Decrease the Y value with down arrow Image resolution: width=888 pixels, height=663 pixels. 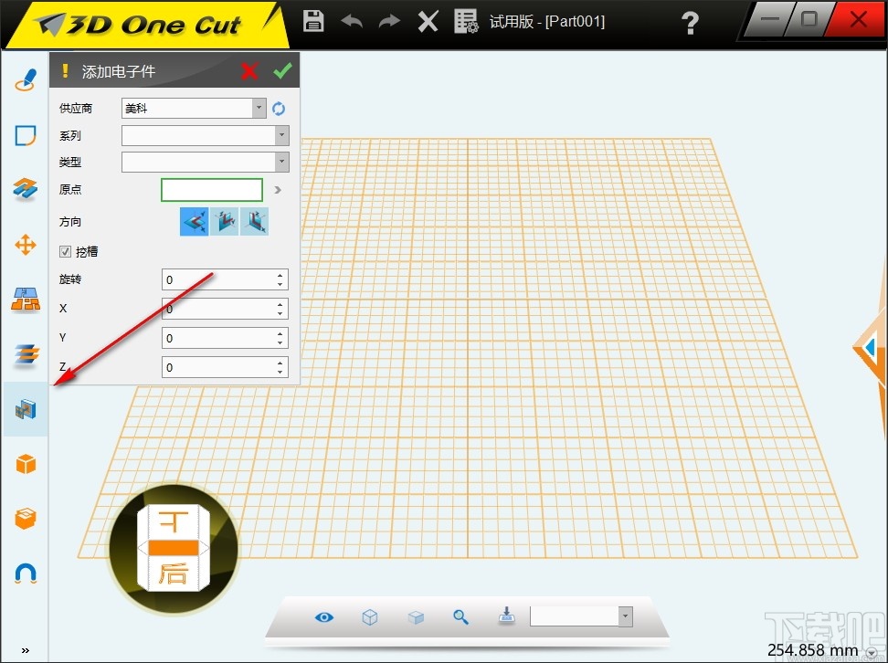tap(280, 342)
